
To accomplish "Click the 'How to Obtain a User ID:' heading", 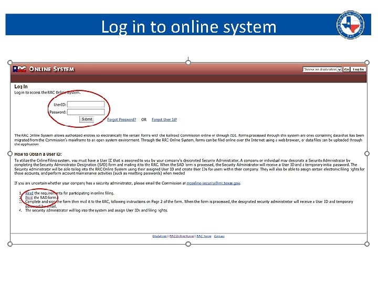I will [x=38, y=154].
